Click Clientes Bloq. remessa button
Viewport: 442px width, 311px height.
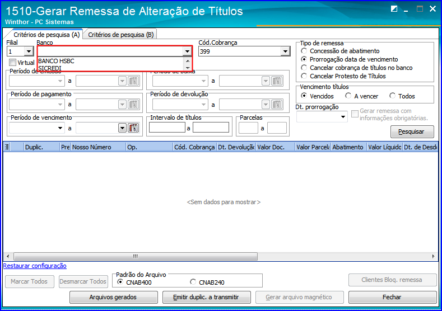(x=392, y=280)
